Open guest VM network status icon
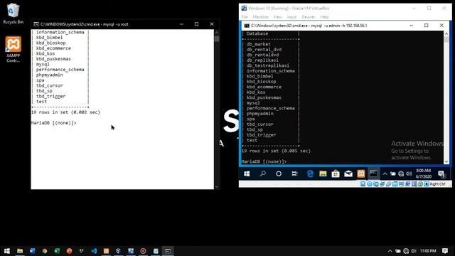 401,174
